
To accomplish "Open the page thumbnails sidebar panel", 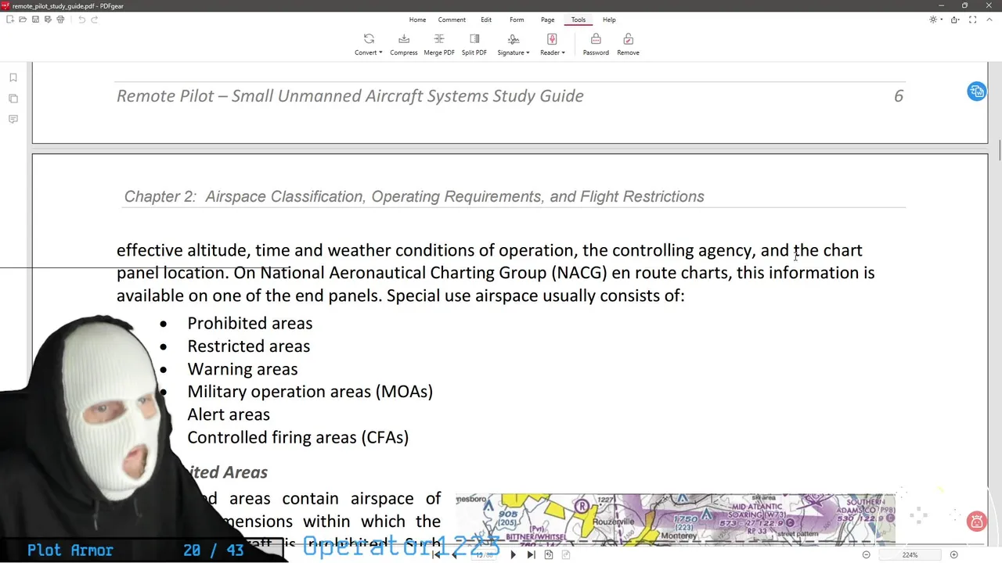I will (x=13, y=99).
